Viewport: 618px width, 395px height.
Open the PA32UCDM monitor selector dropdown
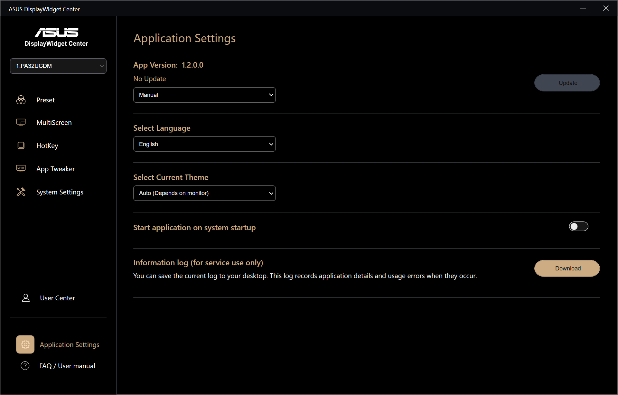coord(58,66)
